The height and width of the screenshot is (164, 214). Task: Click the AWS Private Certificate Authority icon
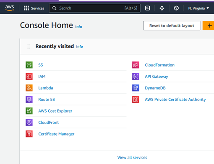click(136, 99)
